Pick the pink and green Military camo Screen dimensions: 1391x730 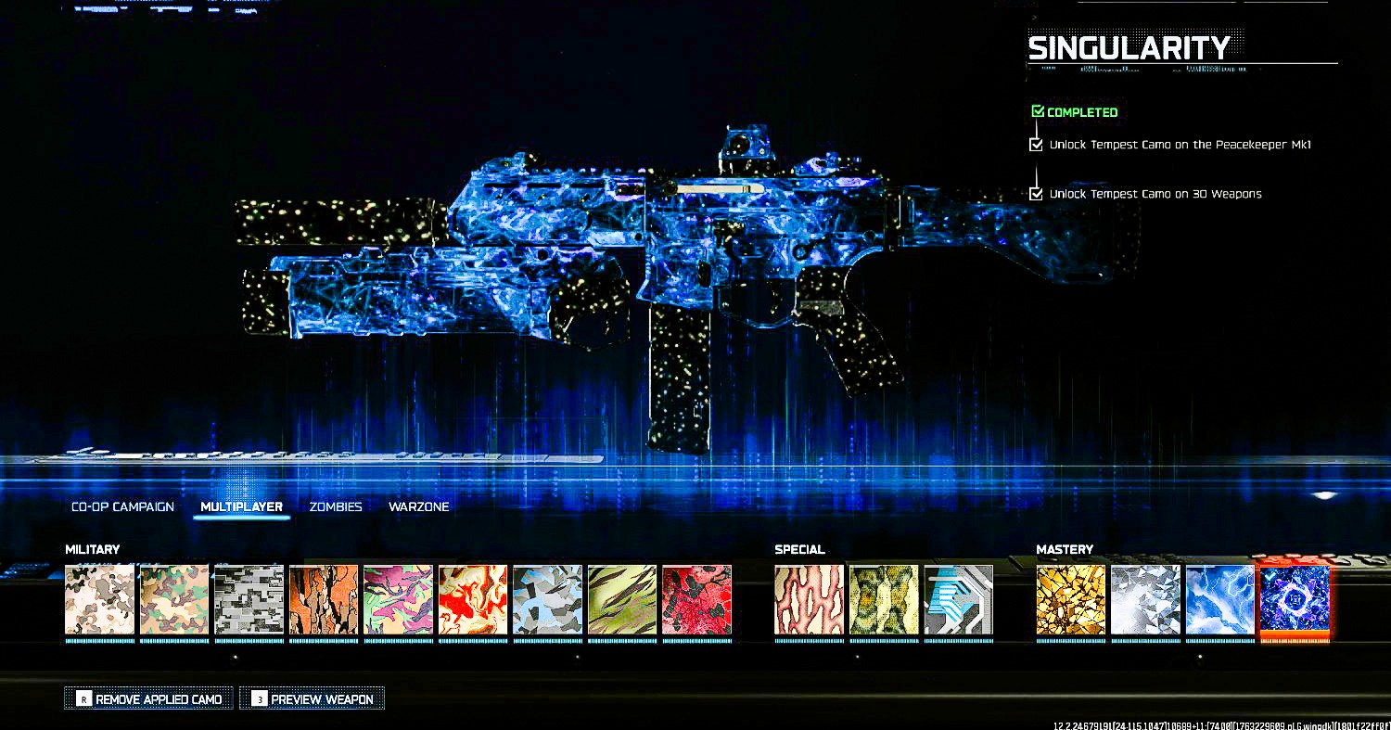[399, 599]
